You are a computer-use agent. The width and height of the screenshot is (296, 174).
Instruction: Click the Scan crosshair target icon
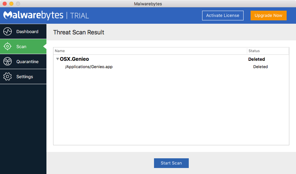tap(7, 46)
